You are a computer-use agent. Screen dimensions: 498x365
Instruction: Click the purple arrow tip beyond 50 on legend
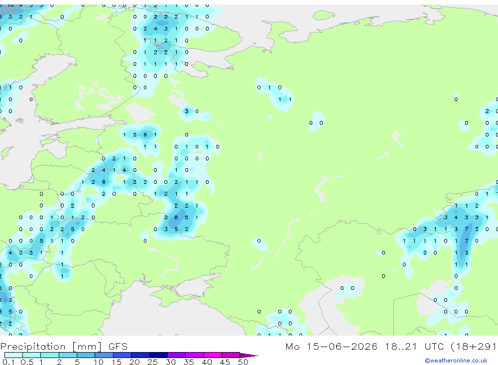(249, 356)
